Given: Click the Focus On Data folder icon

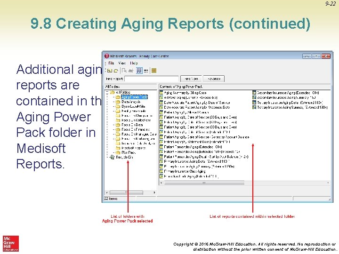Looking at the screenshot, I should coord(118,125).
